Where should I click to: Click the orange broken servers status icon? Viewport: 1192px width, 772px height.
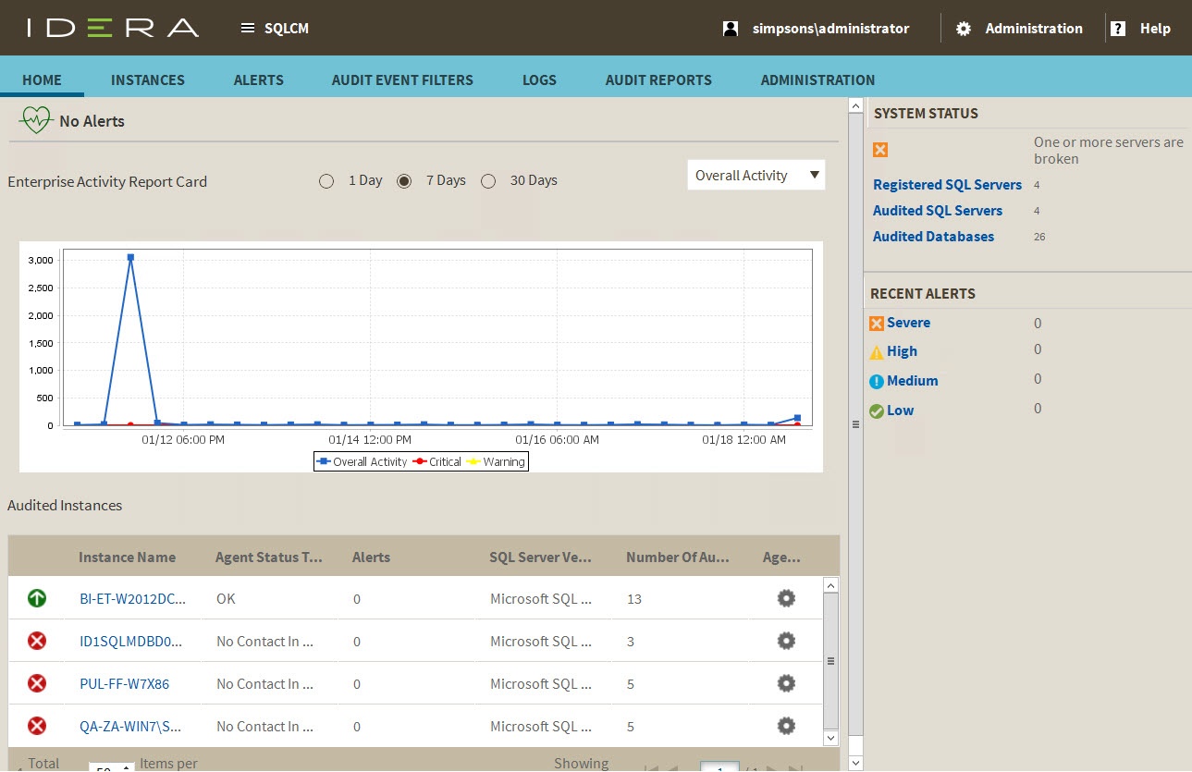point(880,150)
